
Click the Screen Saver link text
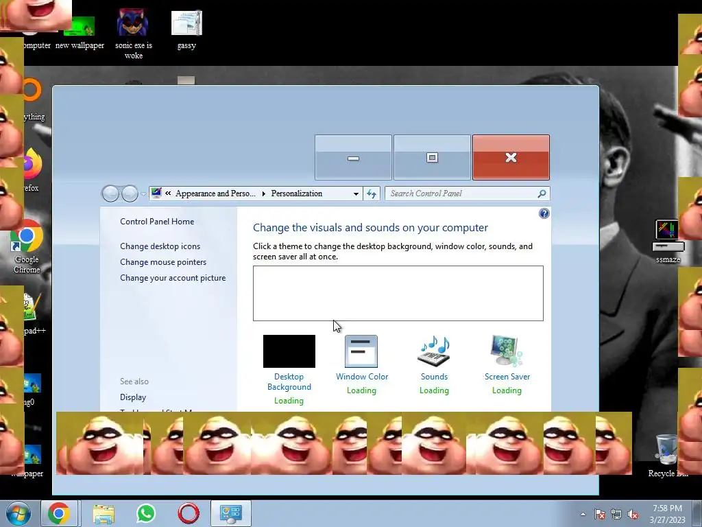pyautogui.click(x=507, y=377)
